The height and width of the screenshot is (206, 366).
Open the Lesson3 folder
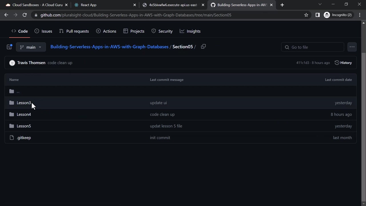(x=24, y=103)
